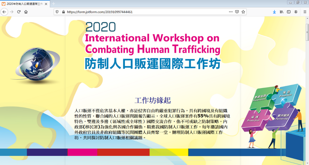Click the large 2020 year text
309x165 pixels.
[101, 27]
